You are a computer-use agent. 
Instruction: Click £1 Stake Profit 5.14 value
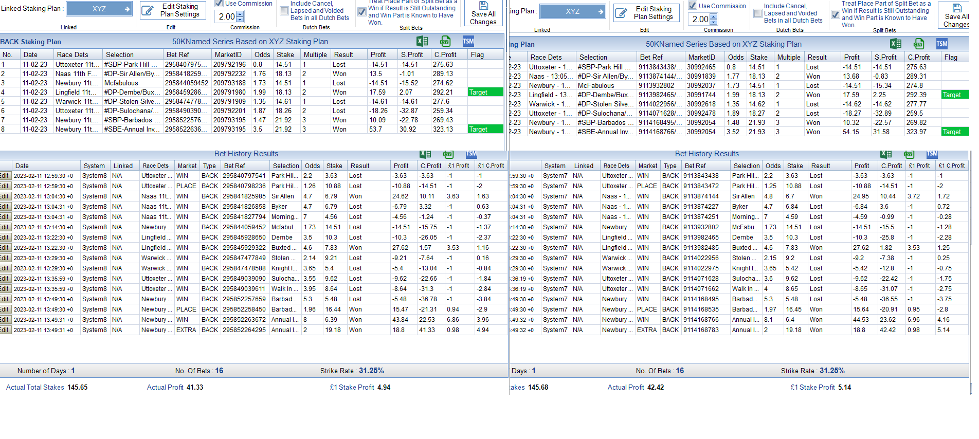(845, 387)
